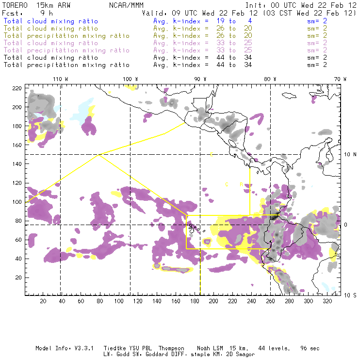Select the "10 S" latitude label
The image size is (359, 359).
pyautogui.click(x=350, y=295)
